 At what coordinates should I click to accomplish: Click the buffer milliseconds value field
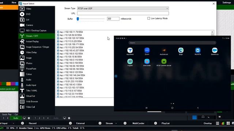tap(113, 19)
